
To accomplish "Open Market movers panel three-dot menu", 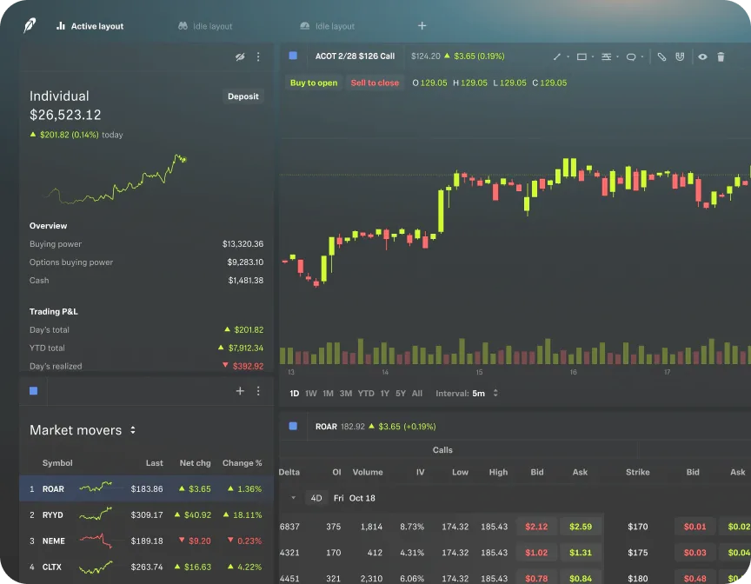I will [x=258, y=391].
